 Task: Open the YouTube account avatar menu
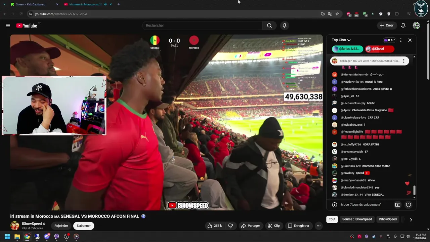[x=416, y=26]
